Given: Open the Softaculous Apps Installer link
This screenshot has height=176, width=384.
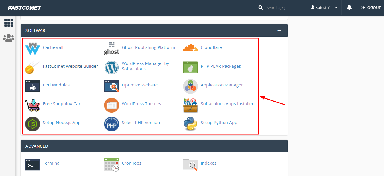Looking at the screenshot, I should 227,104.
